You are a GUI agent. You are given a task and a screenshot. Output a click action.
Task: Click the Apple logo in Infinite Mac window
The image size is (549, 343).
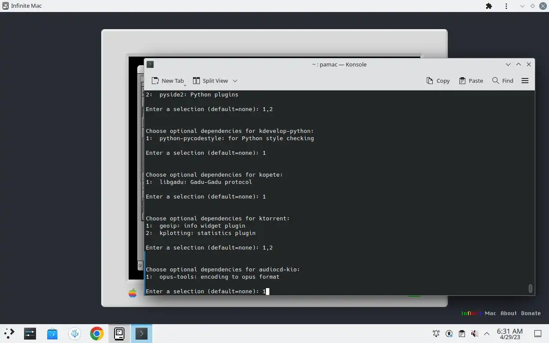(133, 293)
